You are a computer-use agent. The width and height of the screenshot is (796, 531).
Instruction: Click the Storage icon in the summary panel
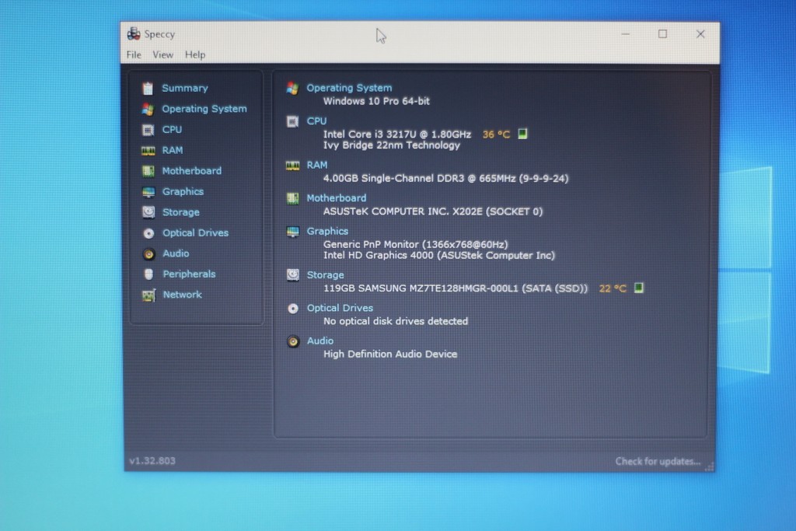coord(293,275)
